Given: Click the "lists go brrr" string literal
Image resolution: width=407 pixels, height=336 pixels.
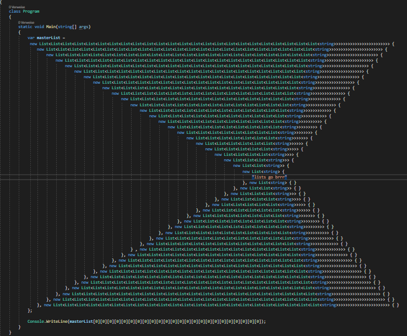Looking at the screenshot, I should point(269,177).
